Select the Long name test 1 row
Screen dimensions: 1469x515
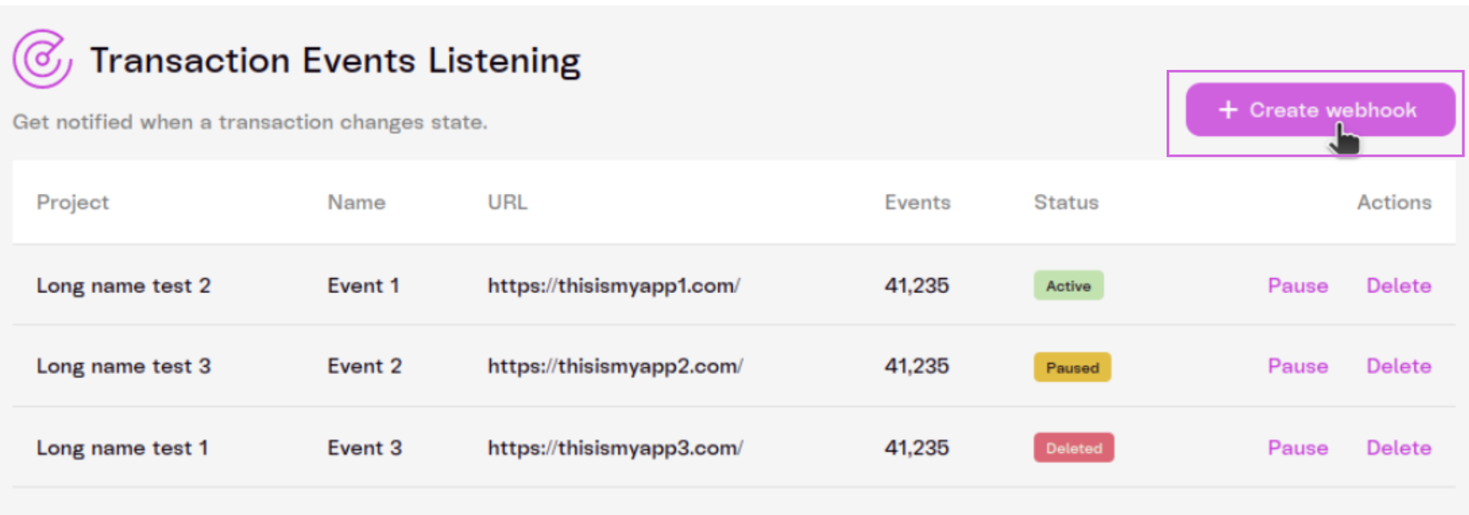click(x=734, y=448)
